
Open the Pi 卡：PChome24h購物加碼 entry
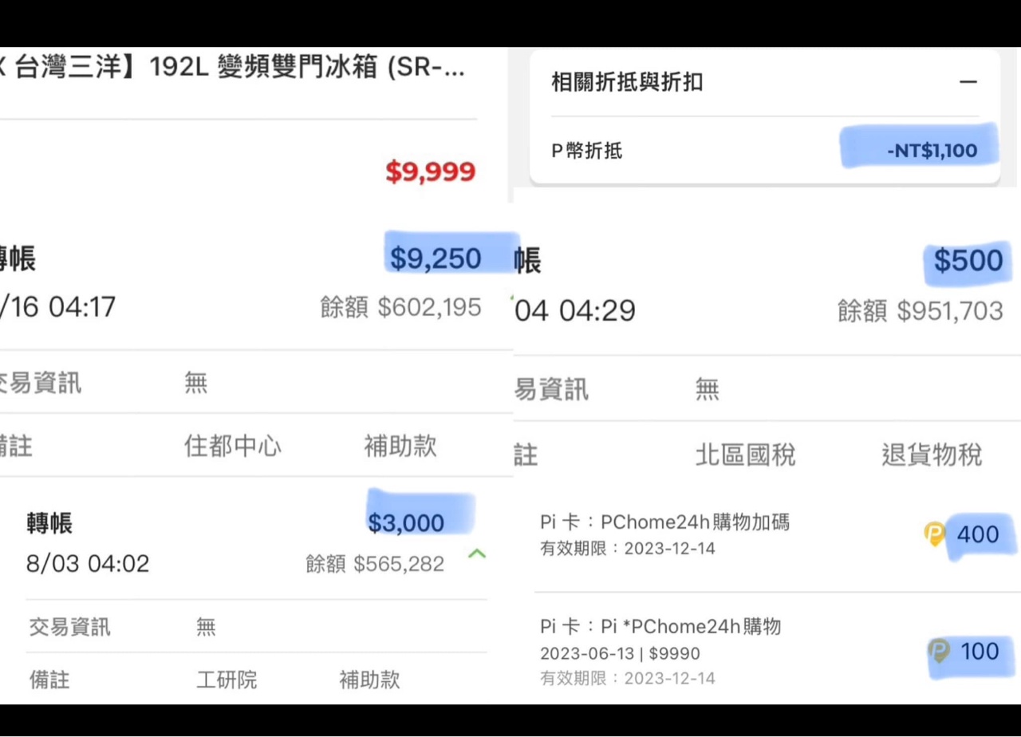pyautogui.click(x=664, y=522)
